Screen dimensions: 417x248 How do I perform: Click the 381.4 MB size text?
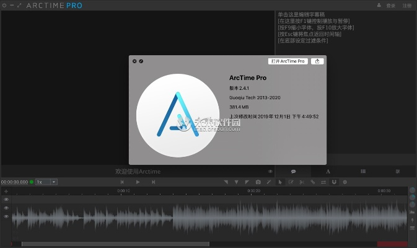pos(239,107)
